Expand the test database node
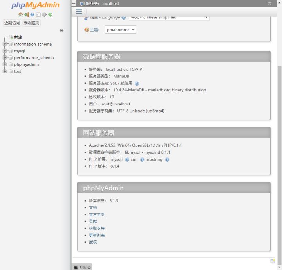 5,71
